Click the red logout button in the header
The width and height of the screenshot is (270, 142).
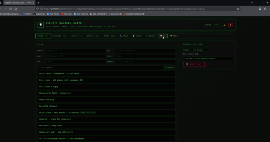pyautogui.click(x=231, y=25)
